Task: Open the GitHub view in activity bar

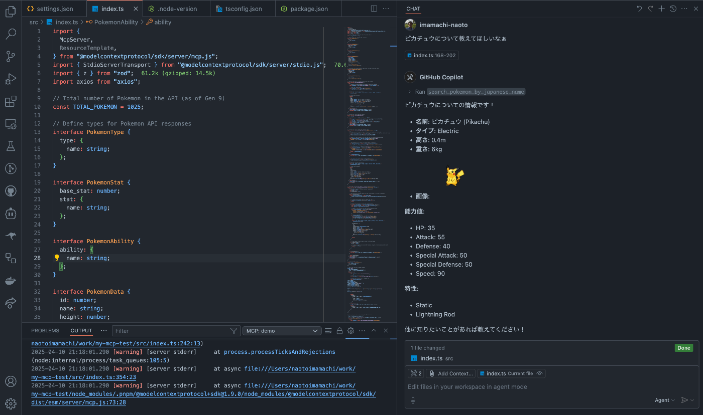Action: tap(11, 191)
